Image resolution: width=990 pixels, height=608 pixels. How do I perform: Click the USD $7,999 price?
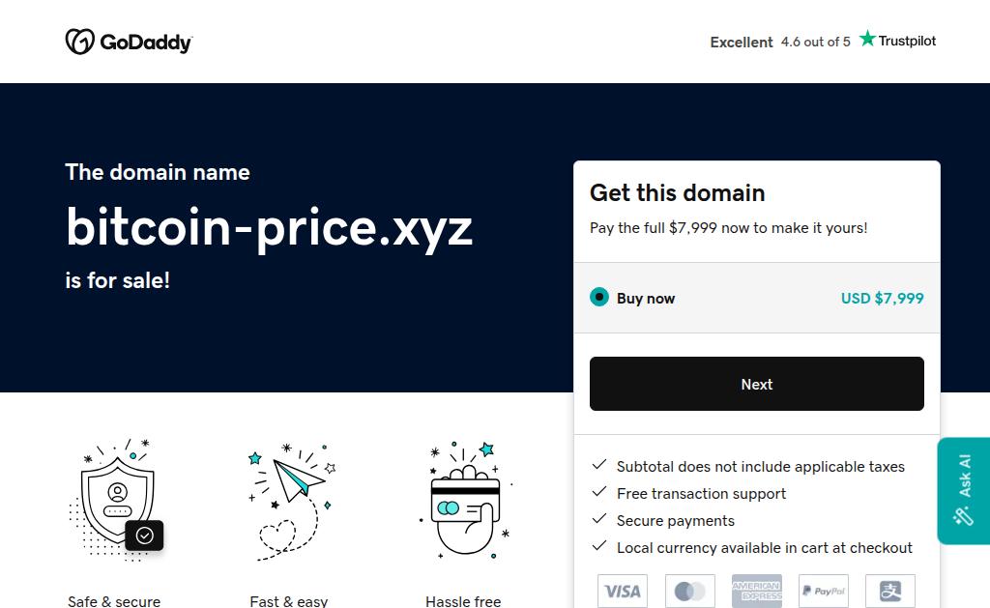(x=882, y=298)
